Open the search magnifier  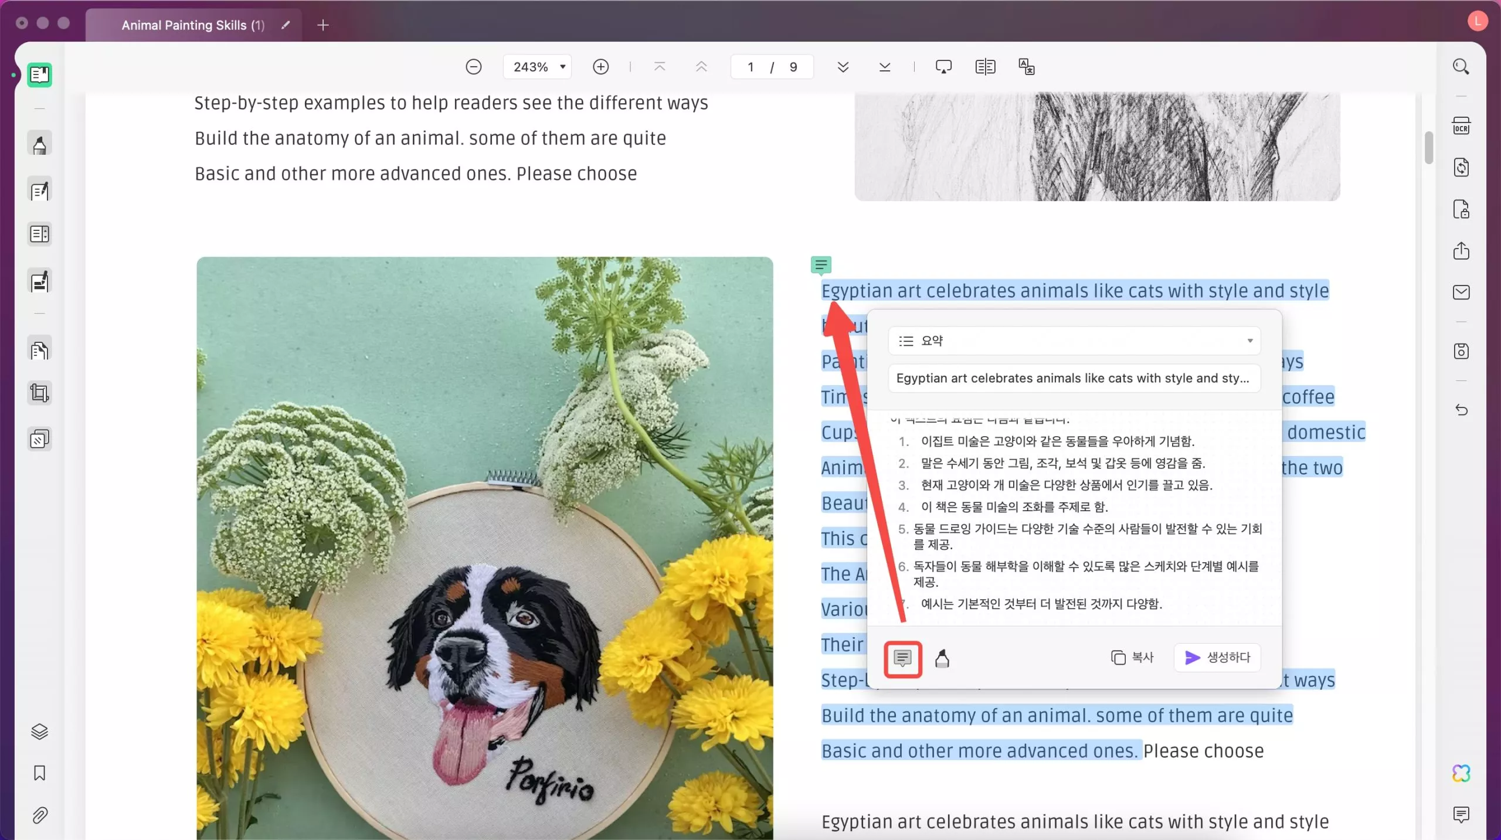click(1461, 67)
